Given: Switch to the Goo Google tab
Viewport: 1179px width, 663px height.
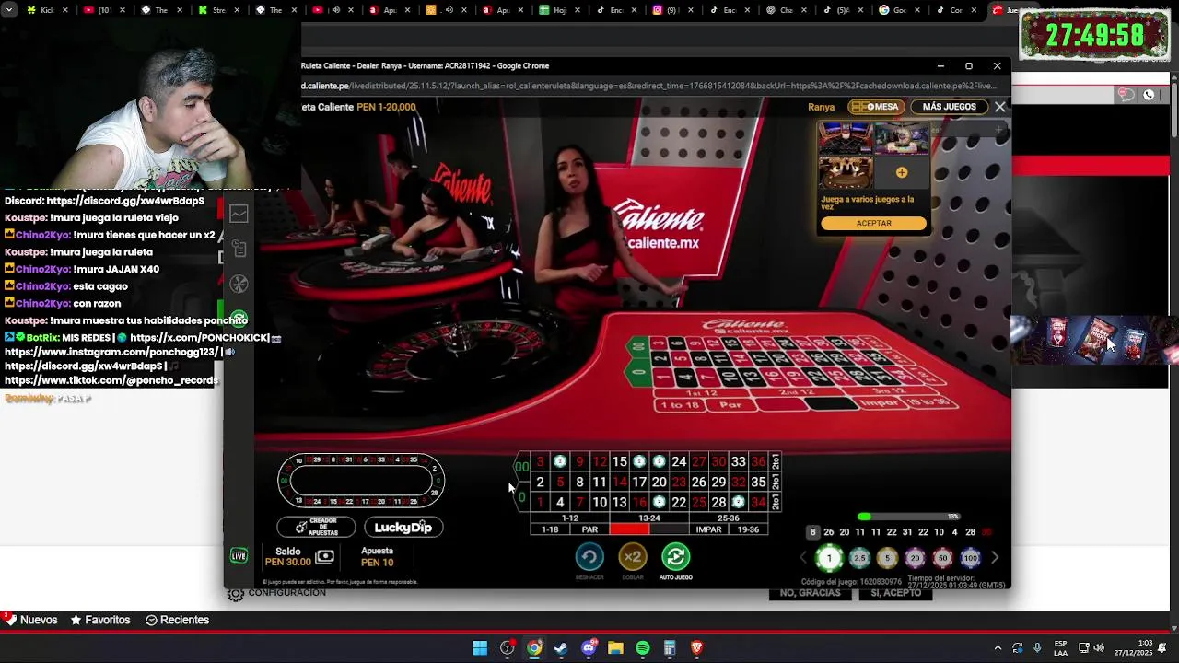Looking at the screenshot, I should coord(900,10).
